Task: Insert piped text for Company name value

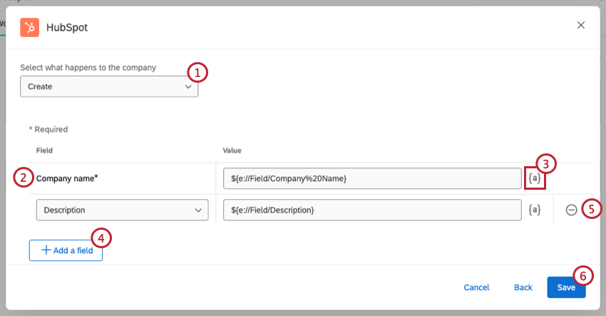Action: pos(535,178)
